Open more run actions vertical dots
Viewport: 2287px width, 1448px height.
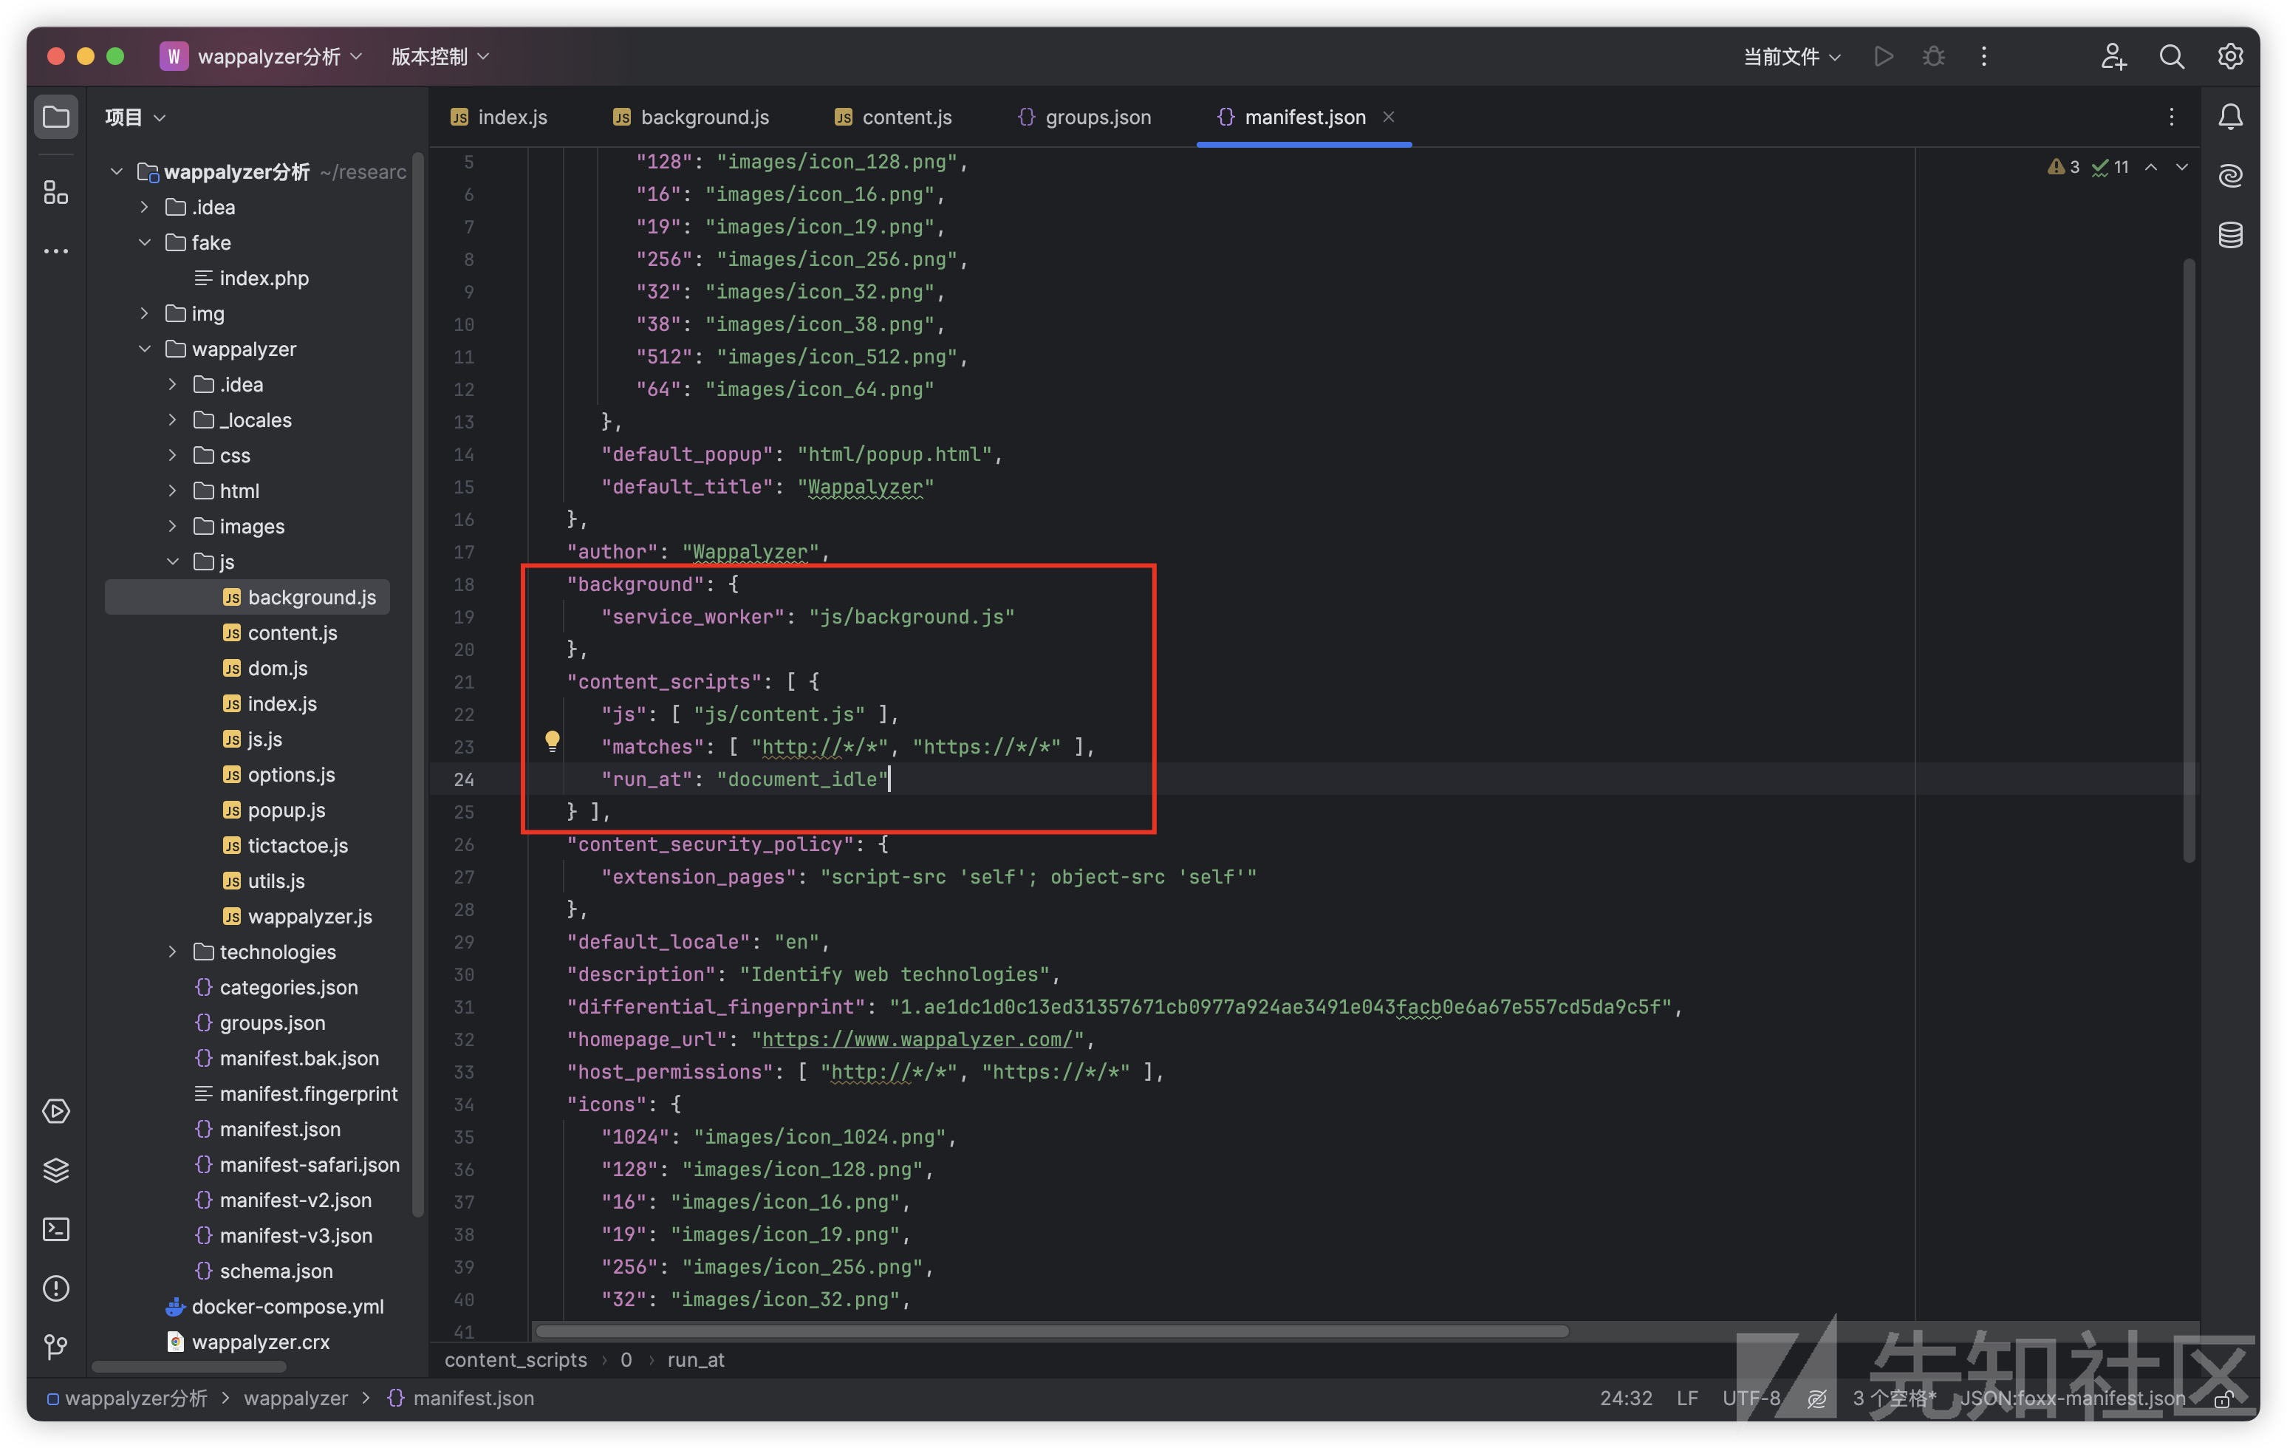click(x=1983, y=56)
